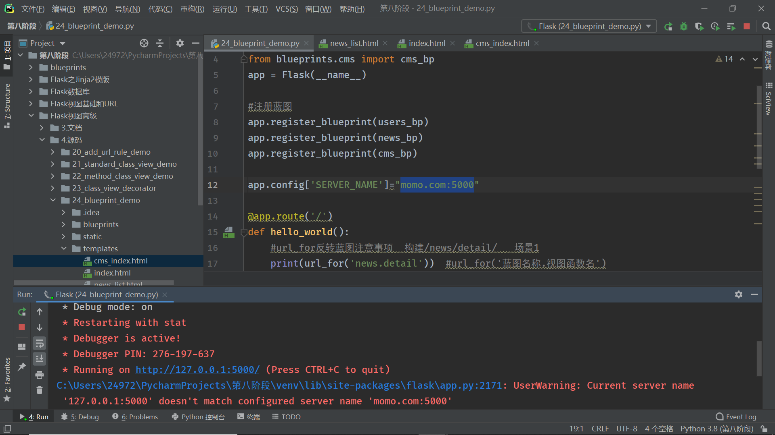
Task: Open profiler run icon in toolbar
Action: (x=715, y=27)
